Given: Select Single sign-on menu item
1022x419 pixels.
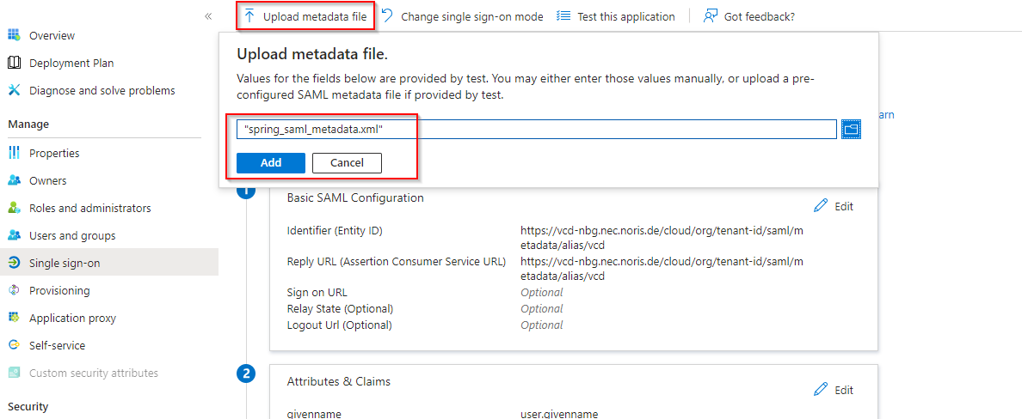Looking at the screenshot, I should click(x=109, y=263).
